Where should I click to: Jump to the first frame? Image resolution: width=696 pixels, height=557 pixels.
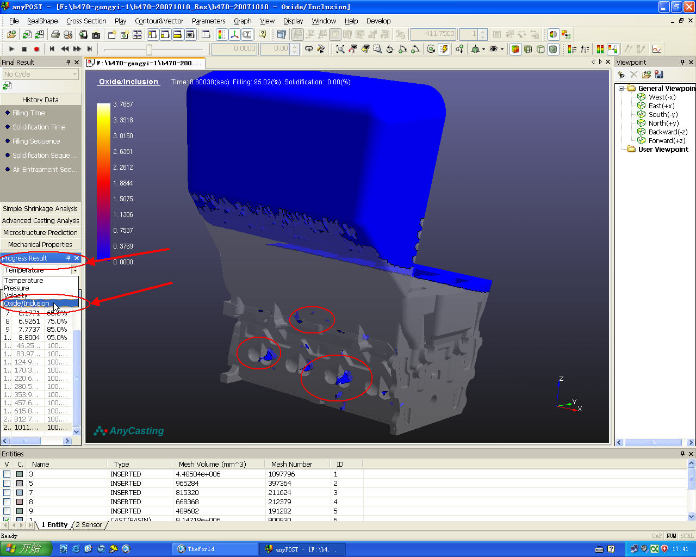click(x=52, y=49)
